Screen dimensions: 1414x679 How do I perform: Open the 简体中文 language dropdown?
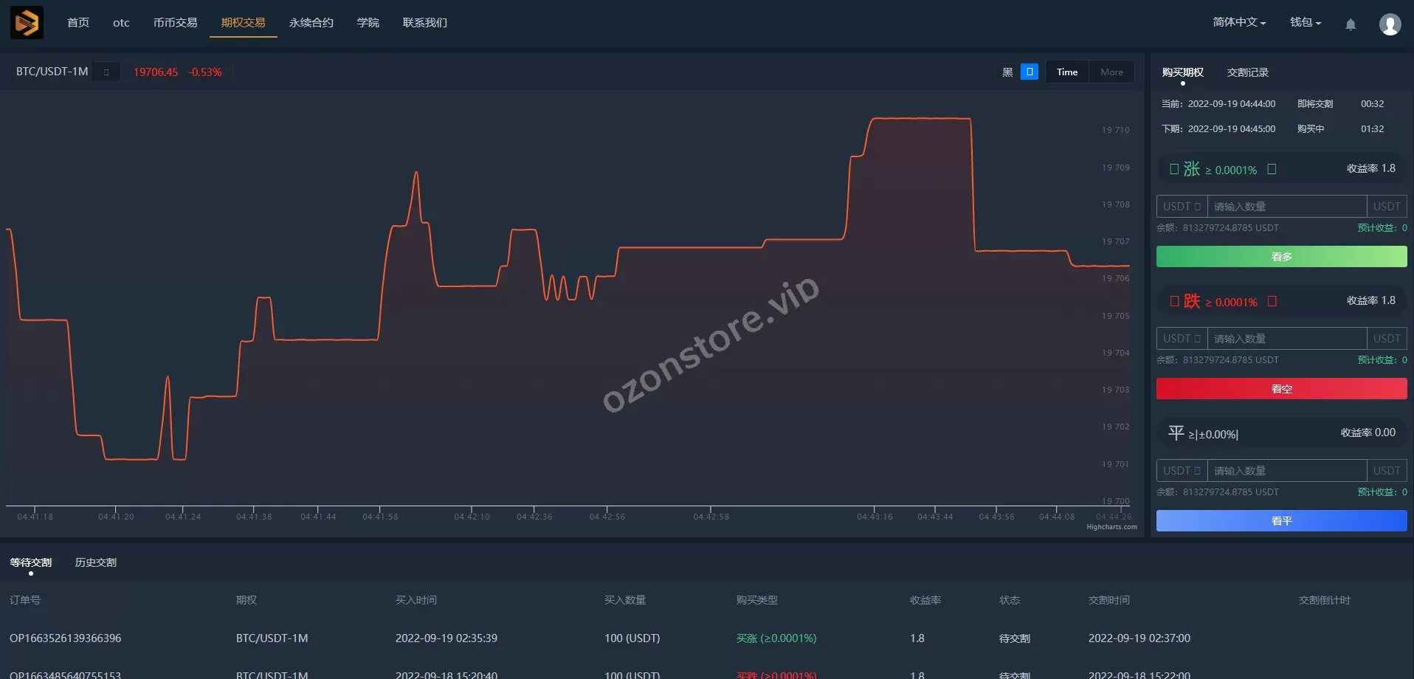tap(1238, 23)
